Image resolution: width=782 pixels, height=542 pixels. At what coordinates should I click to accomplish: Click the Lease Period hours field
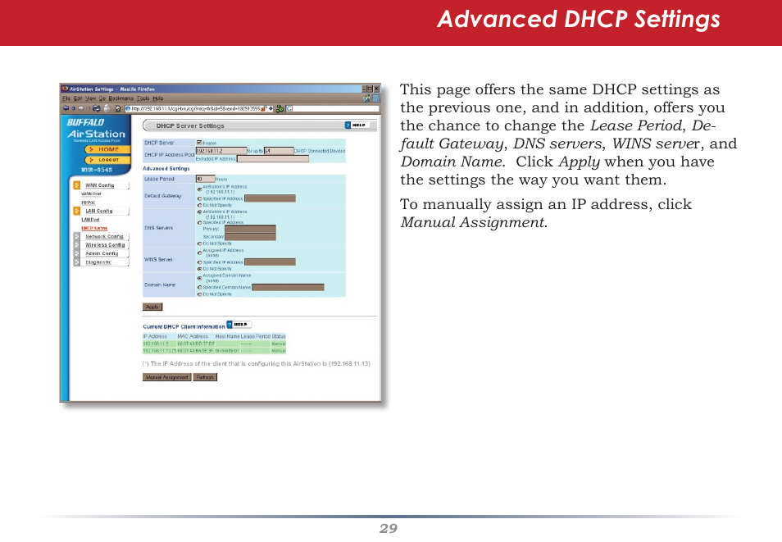click(x=206, y=179)
